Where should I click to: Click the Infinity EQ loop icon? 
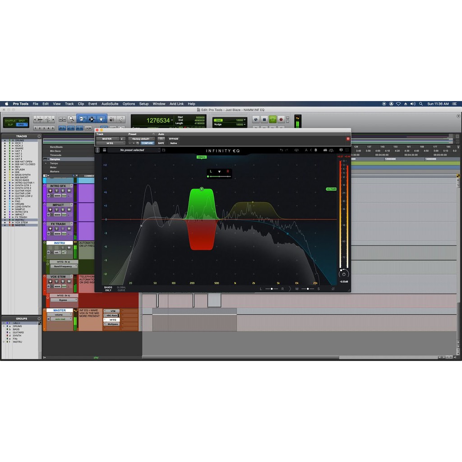(296, 150)
